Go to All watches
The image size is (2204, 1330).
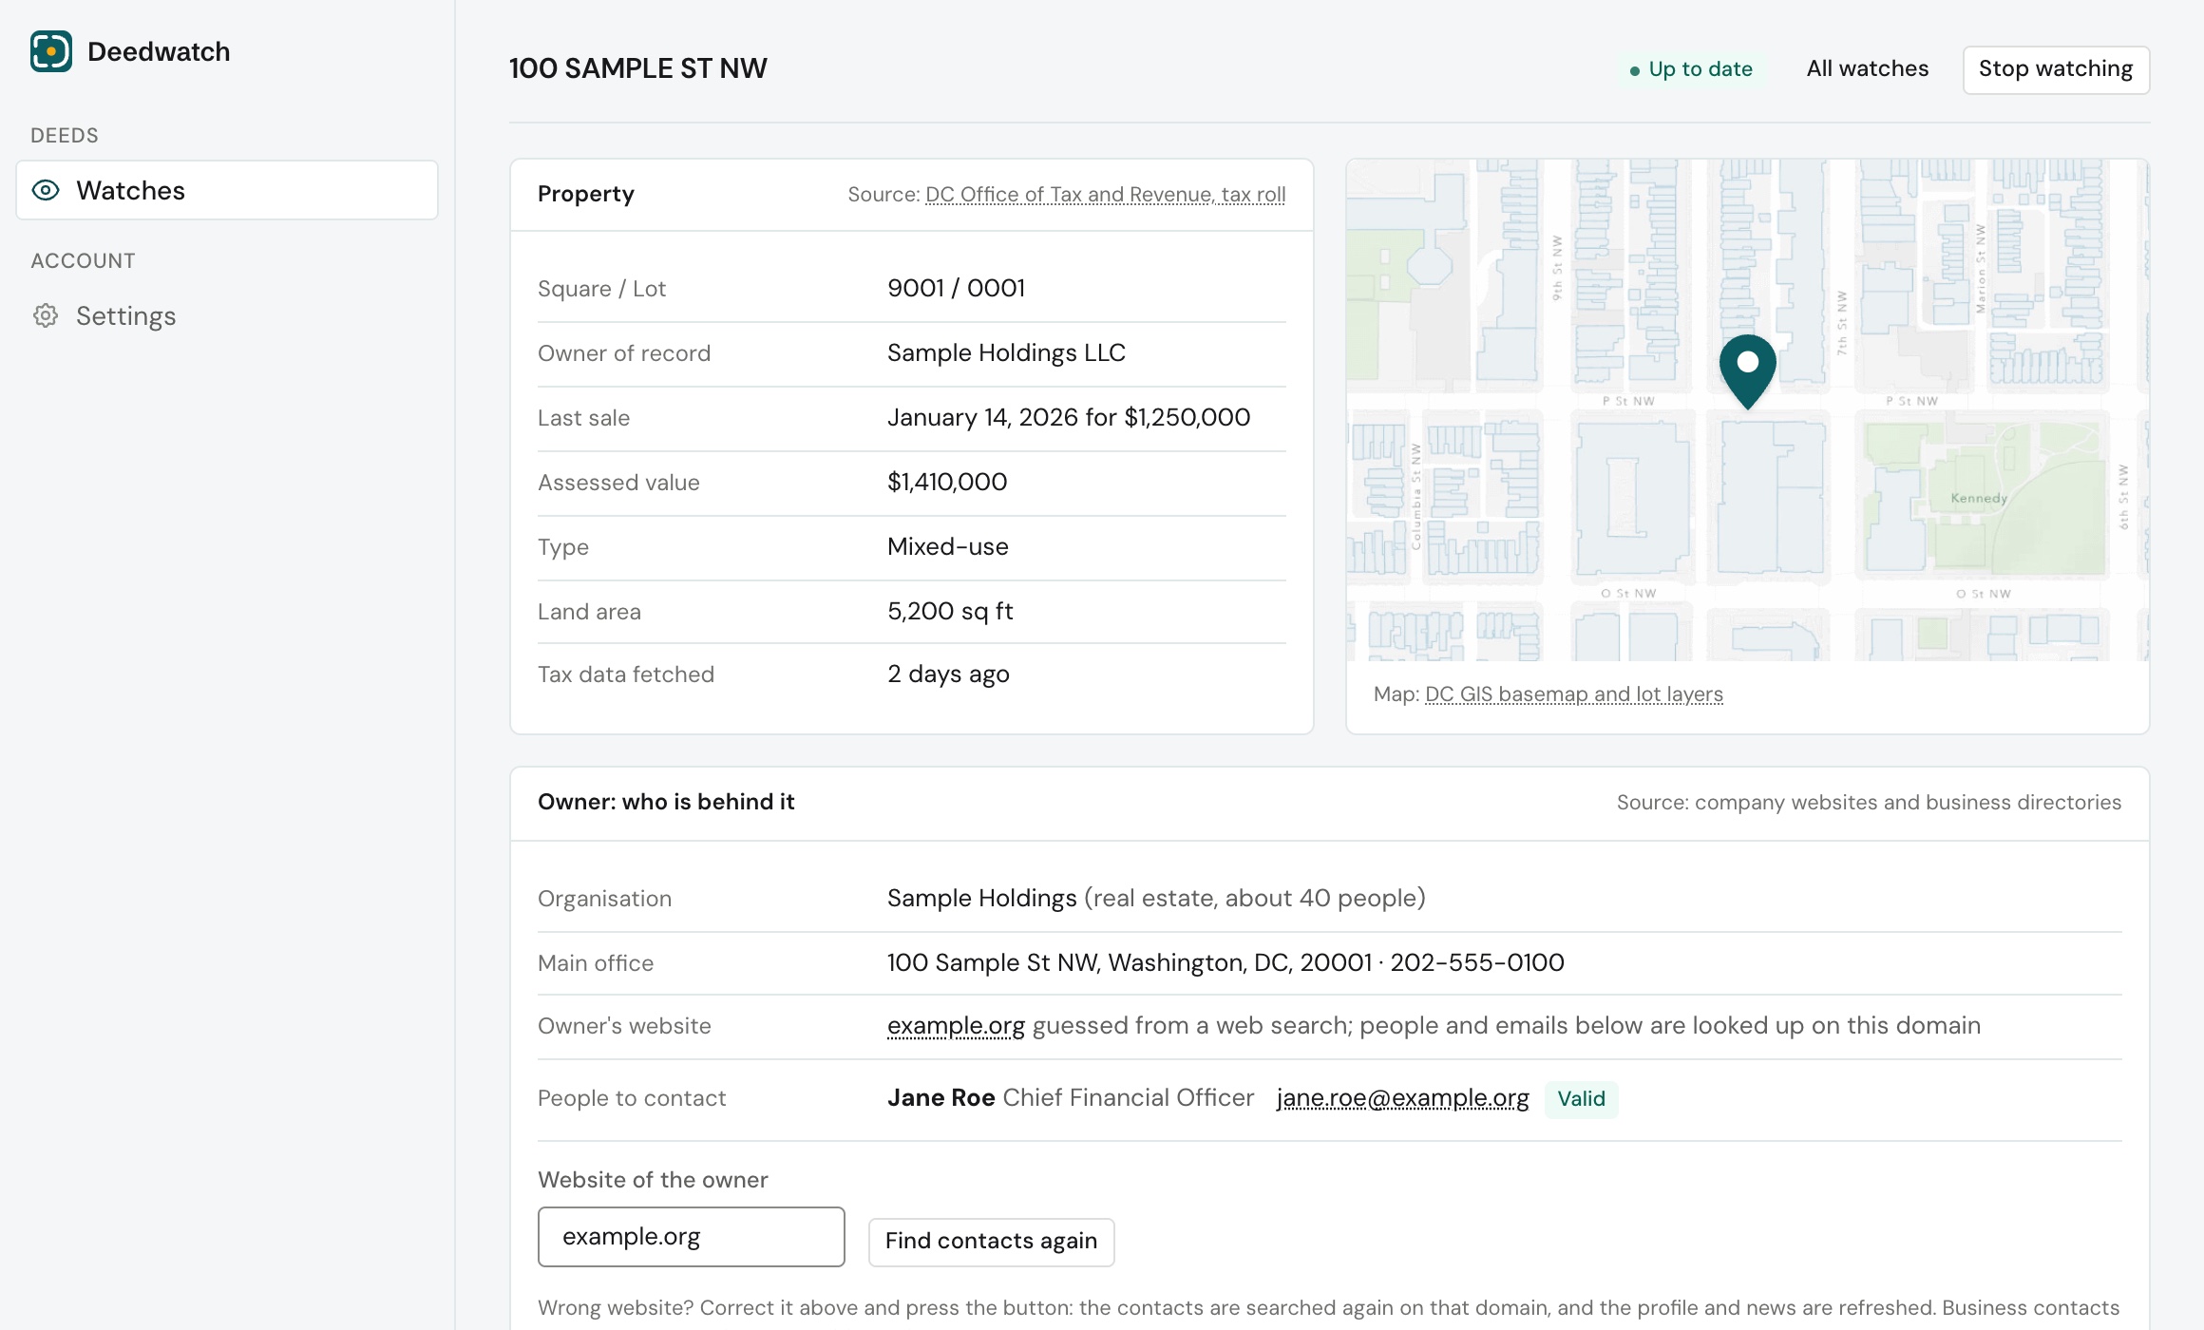pyautogui.click(x=1867, y=68)
